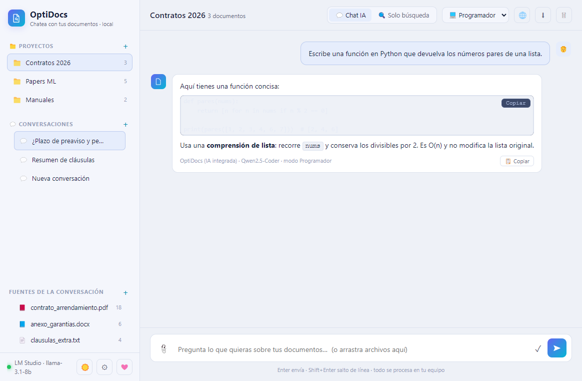Open the Manuales project

[x=70, y=100]
